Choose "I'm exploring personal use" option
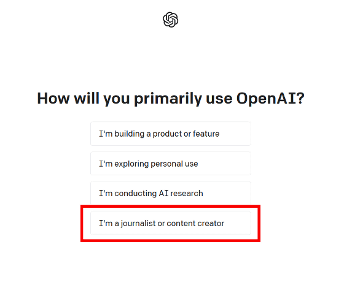Screen dimensions: 344x285 171,164
